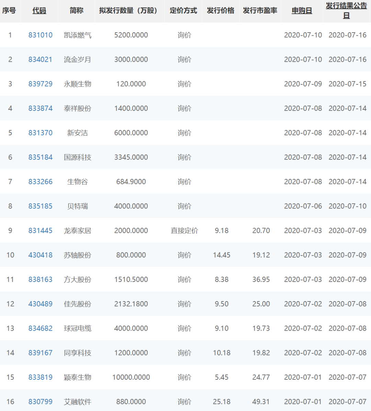Open stock code 430418

(41, 255)
